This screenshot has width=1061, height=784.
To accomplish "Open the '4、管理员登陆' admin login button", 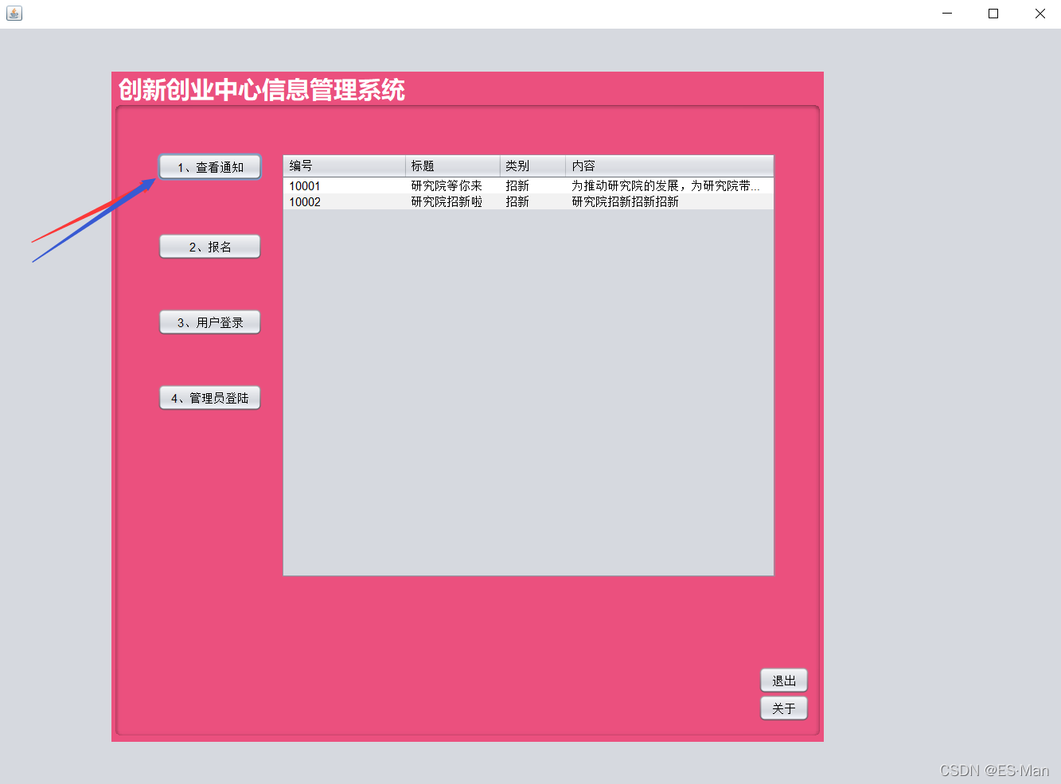I will click(x=210, y=398).
